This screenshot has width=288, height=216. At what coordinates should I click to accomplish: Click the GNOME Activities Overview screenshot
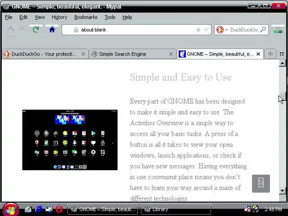(70, 140)
